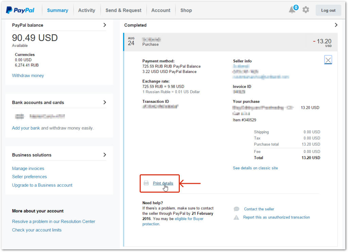The image size is (348, 252).
Task: Select the Aug 24 Purchase transaction row
Action: click(x=231, y=42)
